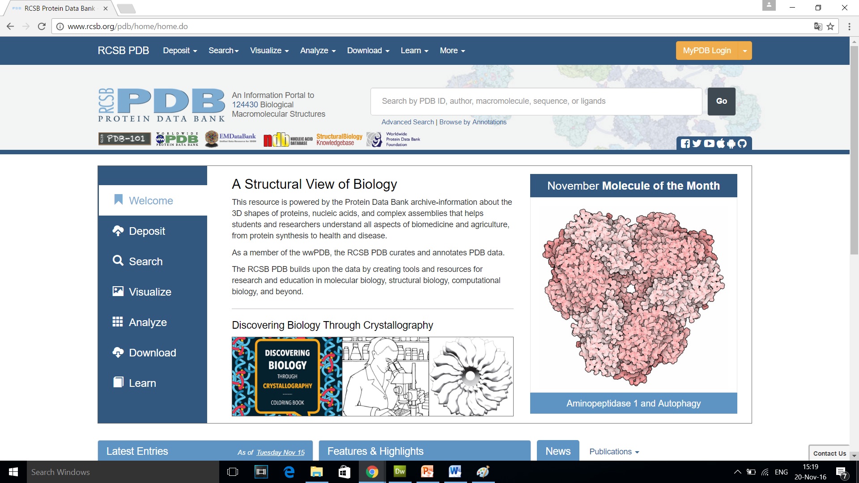
Task: Open the Chrome three-dot menu
Action: tap(849, 26)
